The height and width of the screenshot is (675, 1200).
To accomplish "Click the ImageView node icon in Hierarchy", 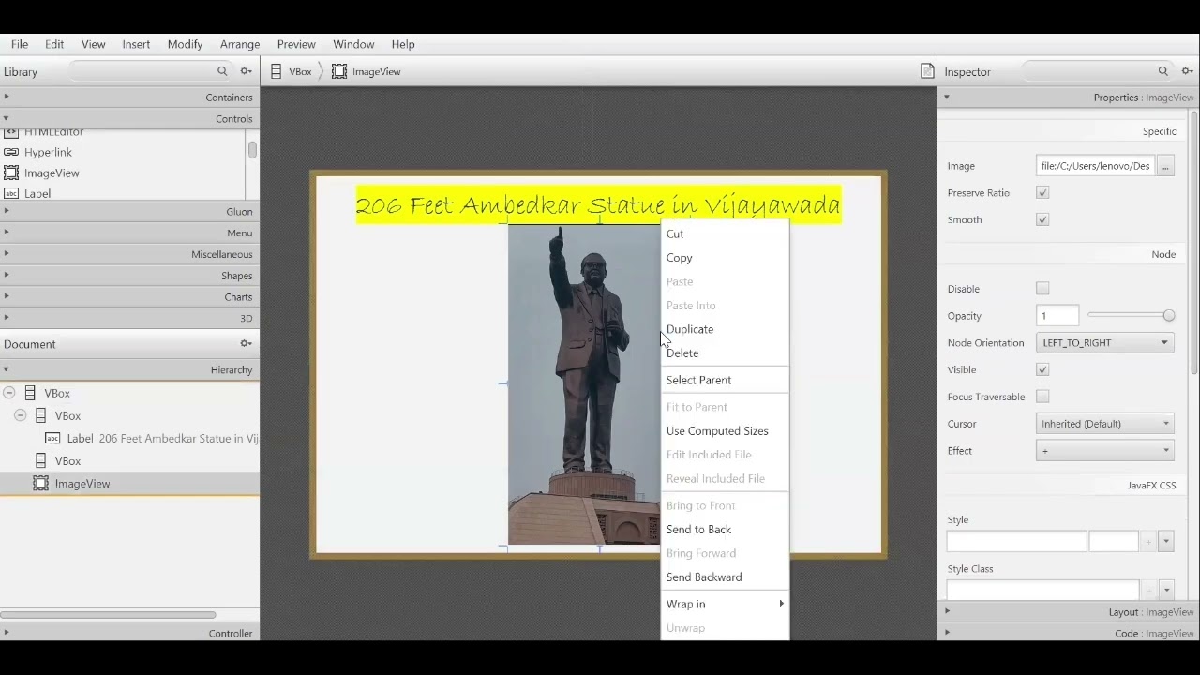I will tap(41, 484).
